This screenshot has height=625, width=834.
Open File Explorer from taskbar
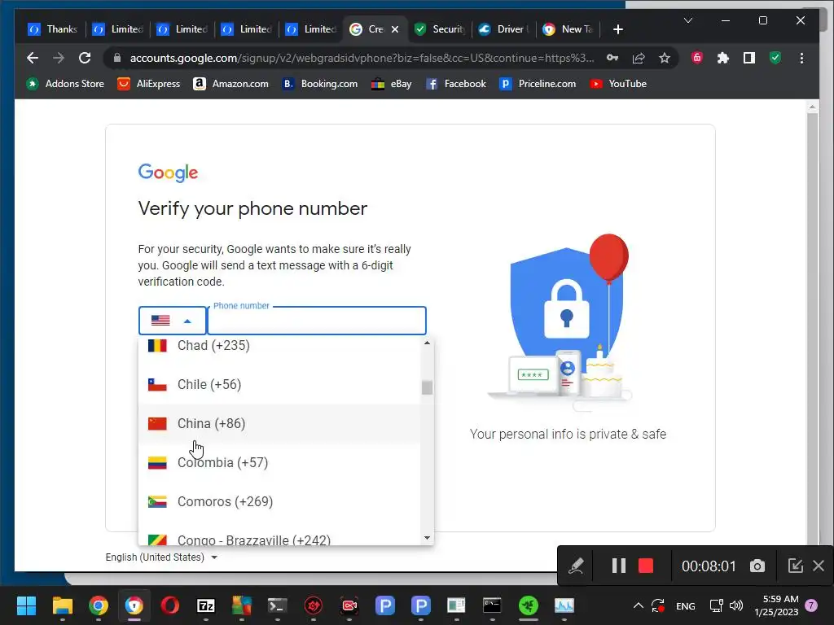coord(62,605)
